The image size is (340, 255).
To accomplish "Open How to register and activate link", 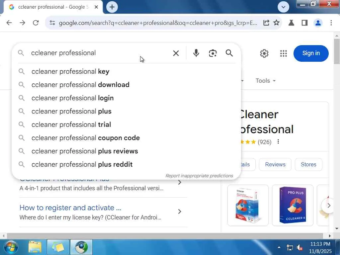I will (70, 208).
